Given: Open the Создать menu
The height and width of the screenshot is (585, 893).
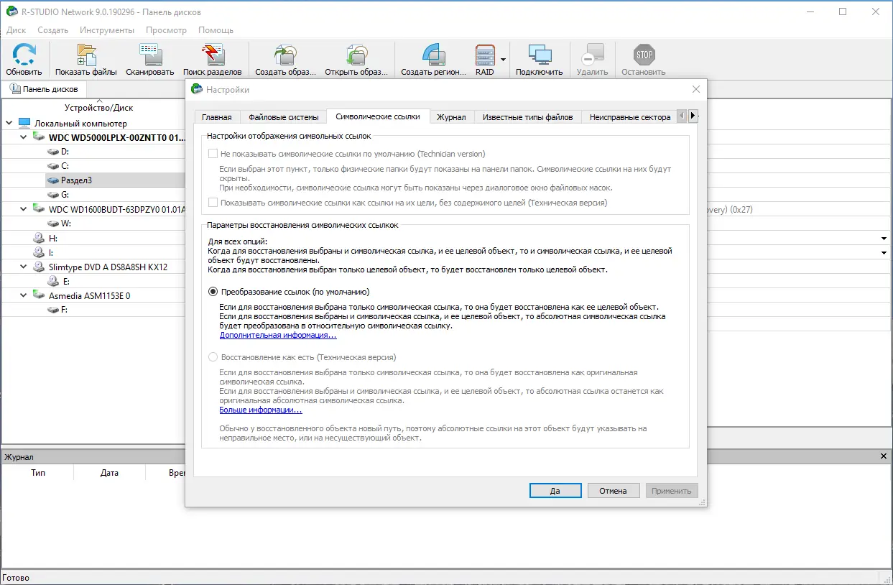Looking at the screenshot, I should 52,30.
